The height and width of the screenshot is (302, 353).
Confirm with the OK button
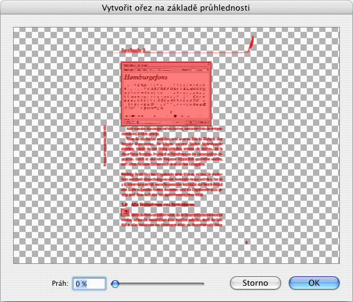coord(314,283)
